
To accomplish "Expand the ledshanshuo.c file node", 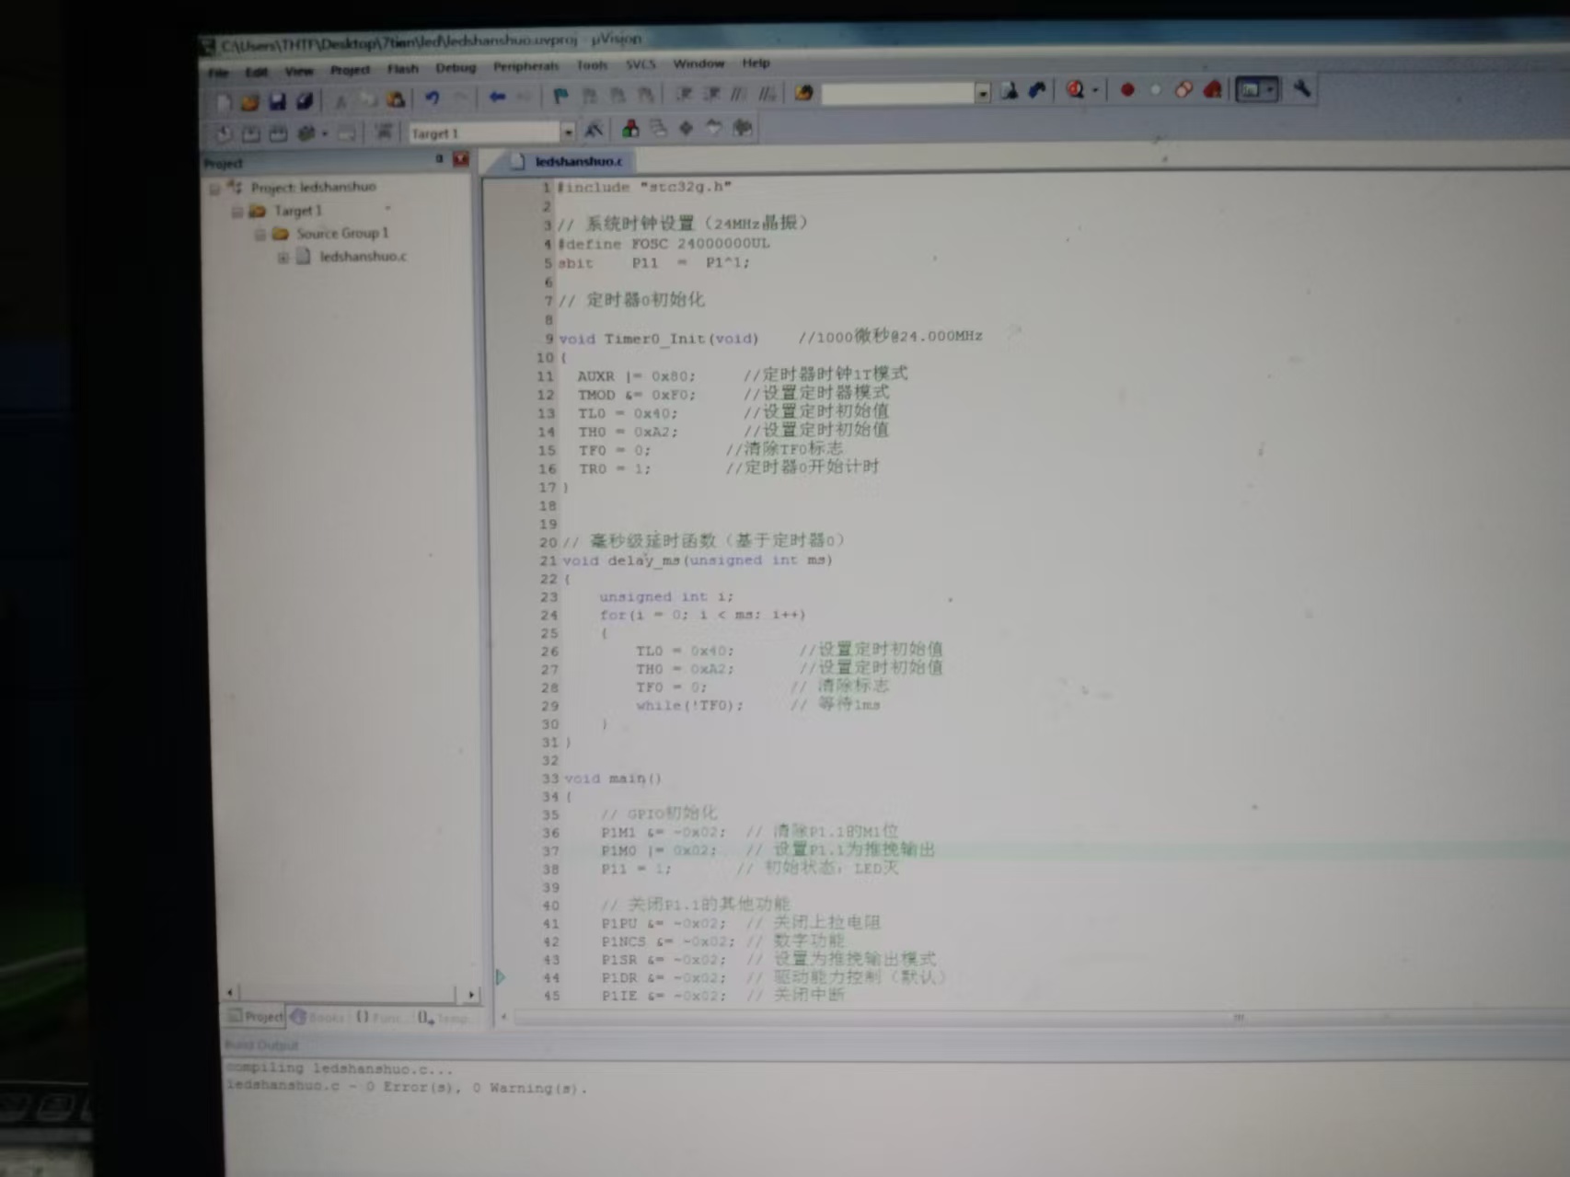I will click(283, 258).
